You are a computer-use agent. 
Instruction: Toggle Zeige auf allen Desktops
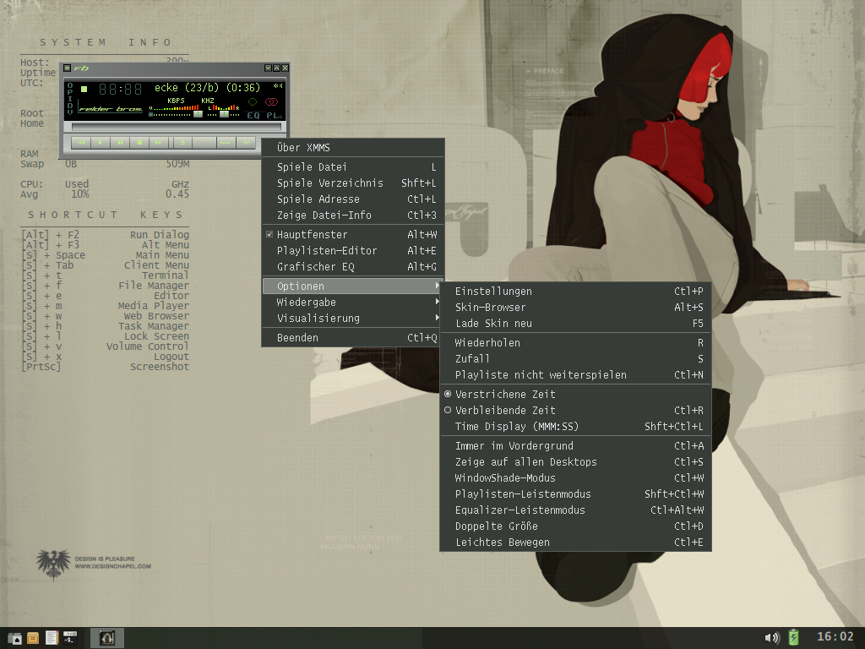click(x=575, y=461)
